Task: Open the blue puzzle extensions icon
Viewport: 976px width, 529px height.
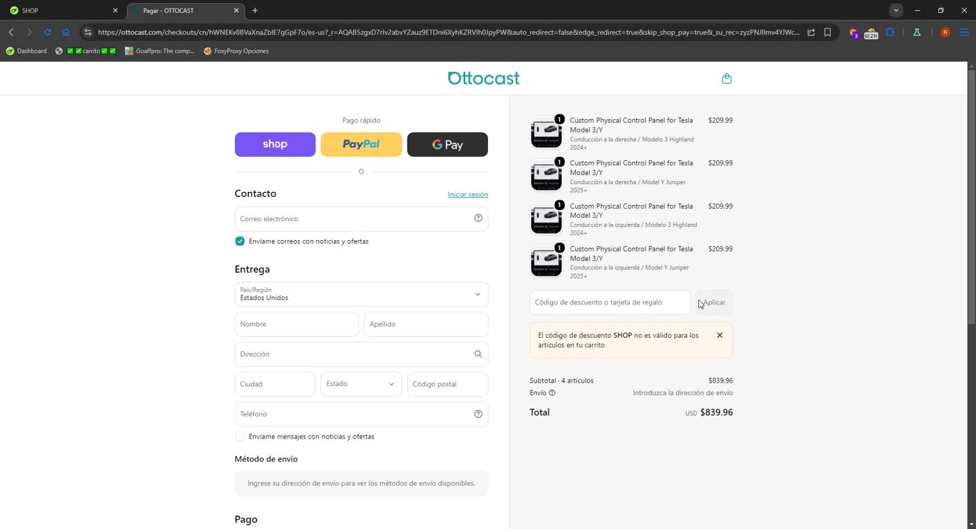Action: point(890,32)
